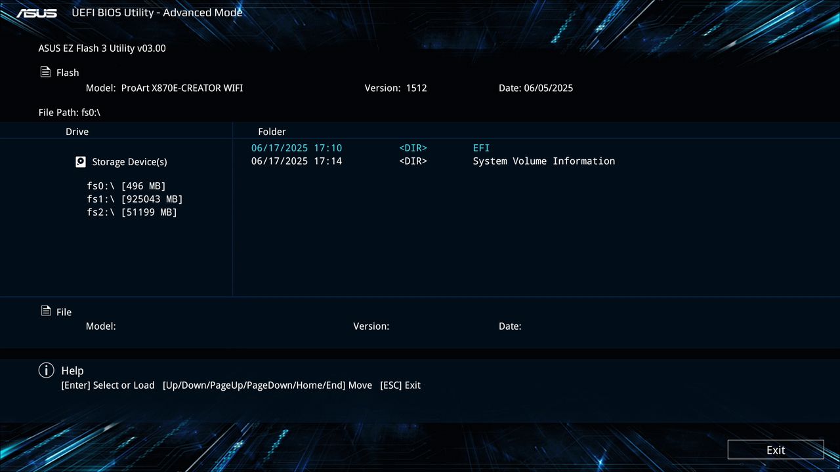Viewport: 840px width, 472px height.
Task: Open the EFI directory
Action: (x=481, y=147)
